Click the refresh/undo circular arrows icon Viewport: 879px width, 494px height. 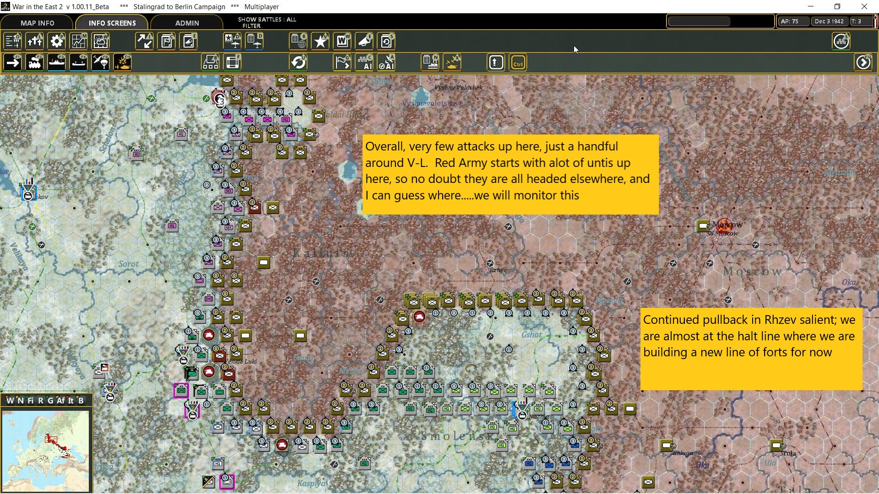[x=298, y=63]
